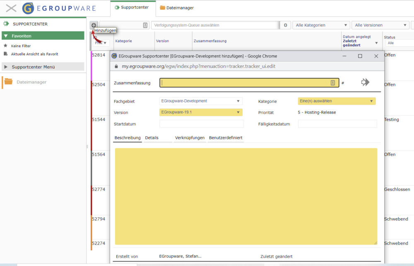Click the Supportcenter icon in sidebar header
This screenshot has height=266, width=414.
(x=6, y=24)
